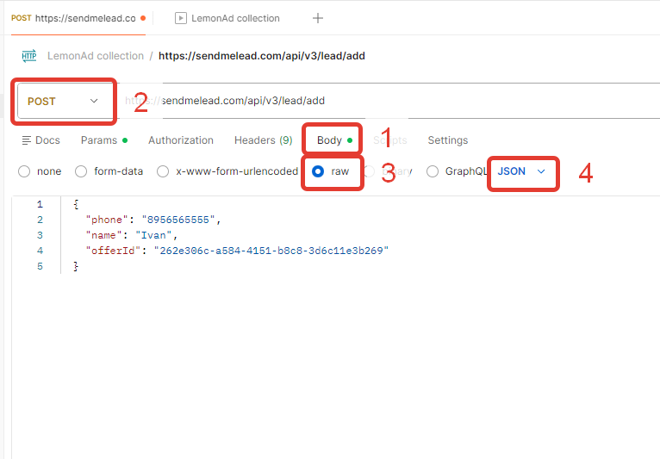Open the Body tab
This screenshot has height=459, width=660.
330,140
